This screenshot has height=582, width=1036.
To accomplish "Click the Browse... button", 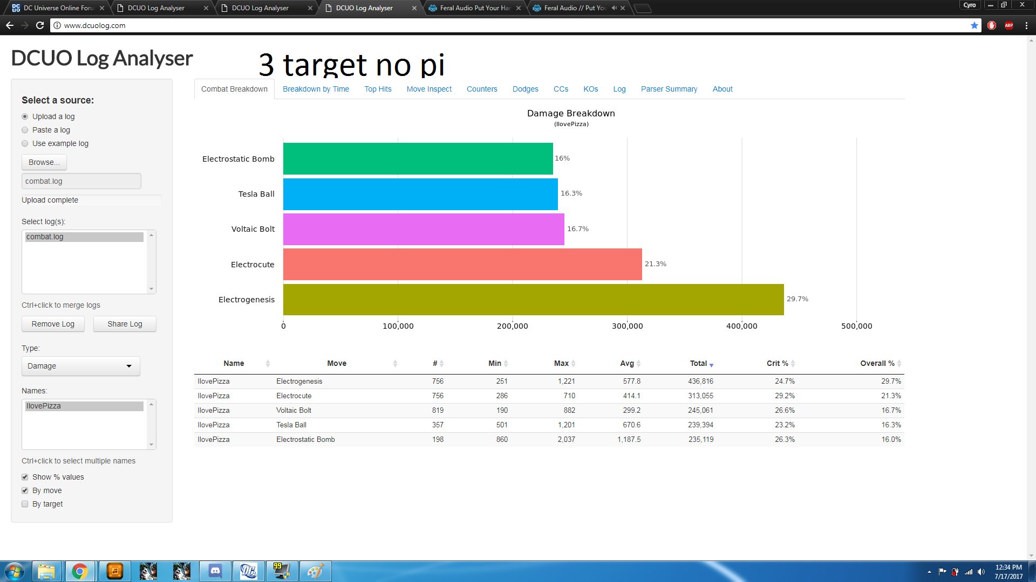I will [44, 162].
